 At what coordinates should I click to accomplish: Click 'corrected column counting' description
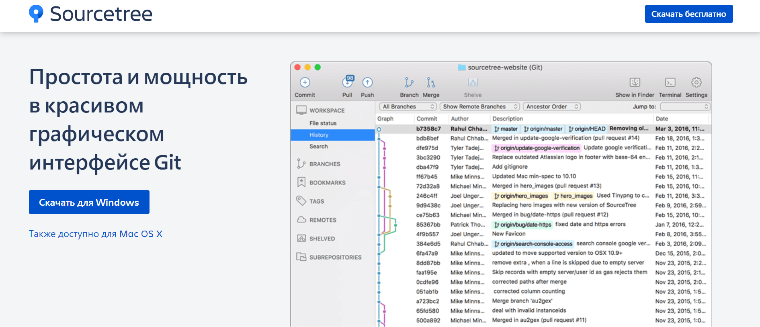pos(529,291)
